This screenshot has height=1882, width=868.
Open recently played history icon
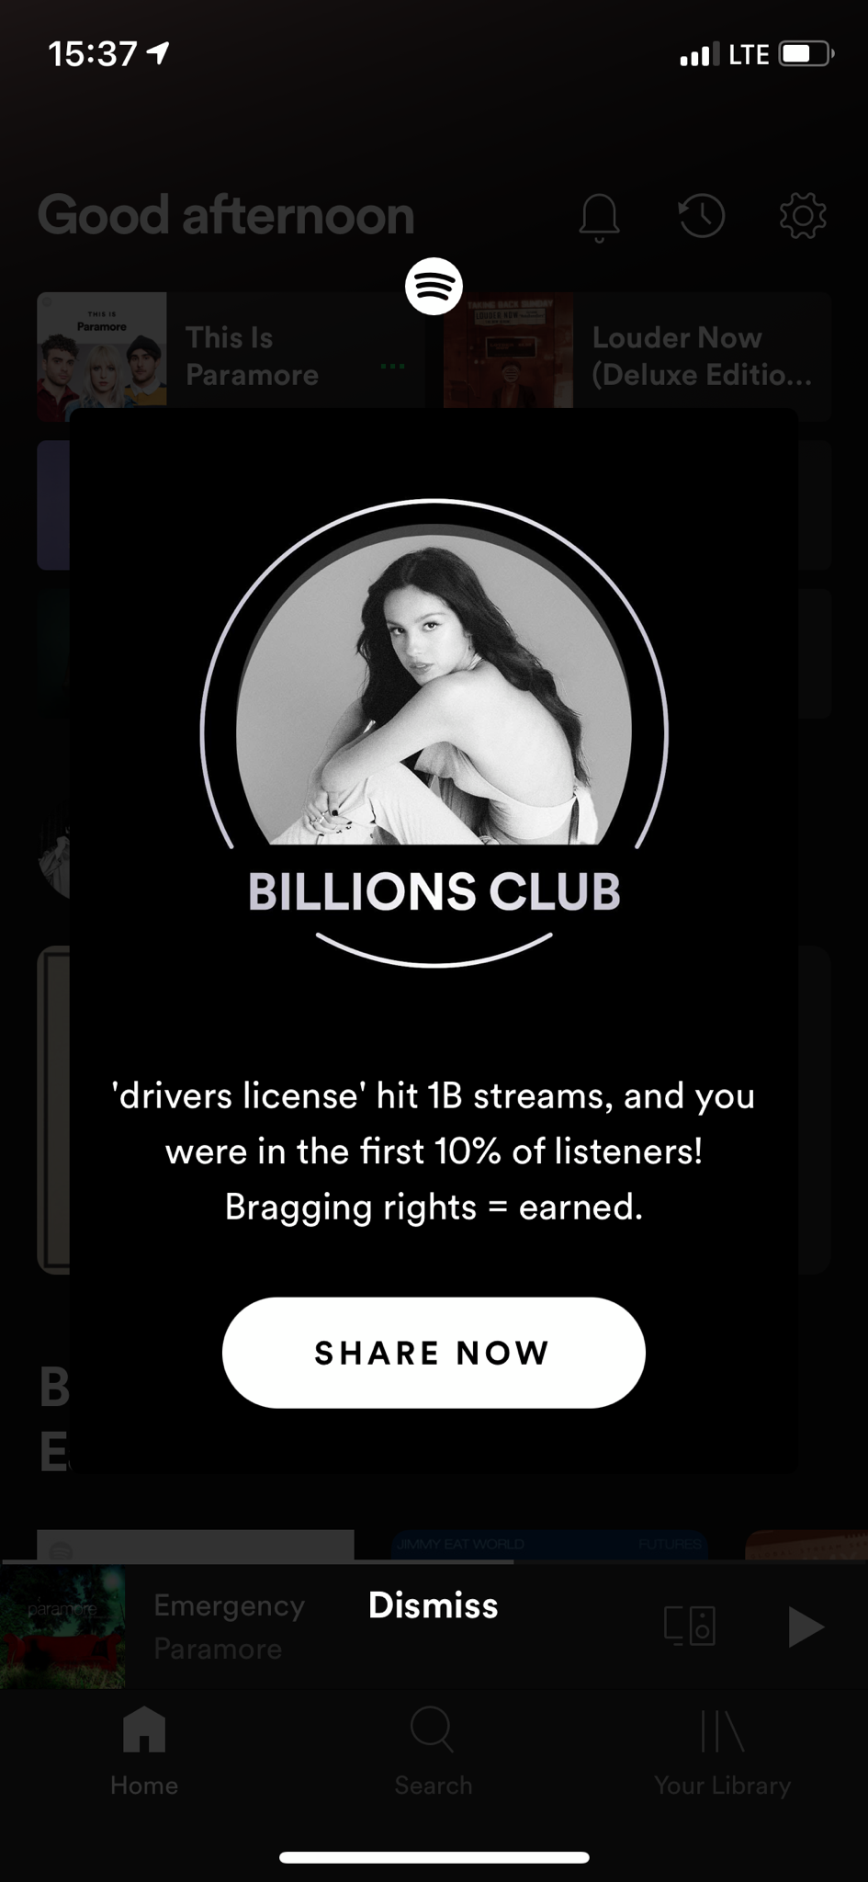click(x=701, y=216)
